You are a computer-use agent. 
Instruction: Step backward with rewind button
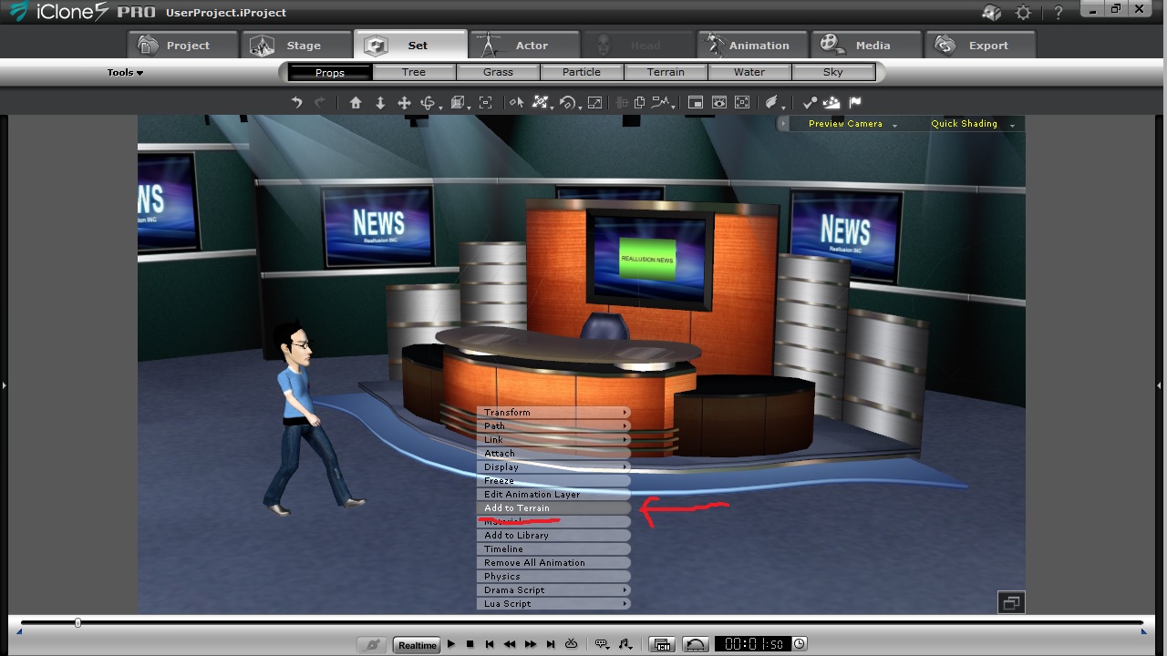coord(510,644)
